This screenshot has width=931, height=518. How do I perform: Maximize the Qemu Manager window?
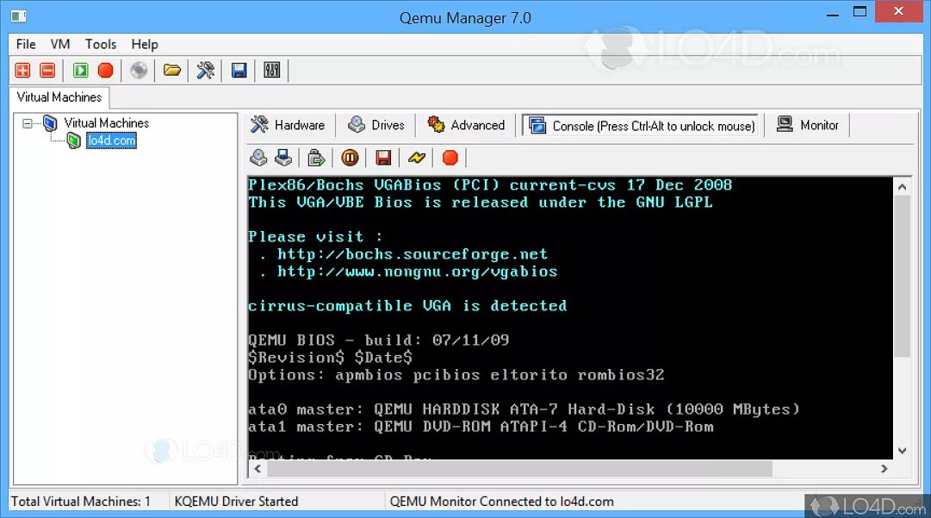click(860, 12)
